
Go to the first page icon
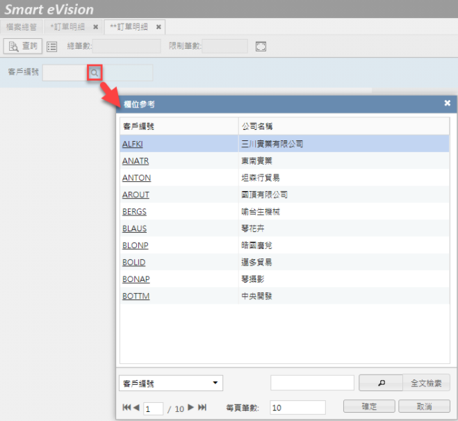click(x=126, y=408)
